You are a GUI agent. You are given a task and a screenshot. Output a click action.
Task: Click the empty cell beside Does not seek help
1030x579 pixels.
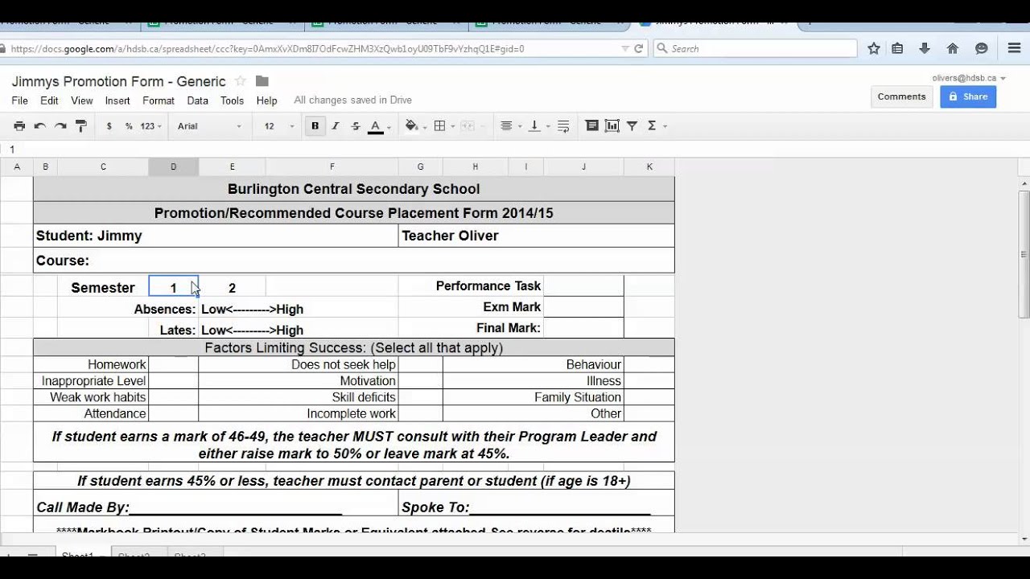coord(420,365)
